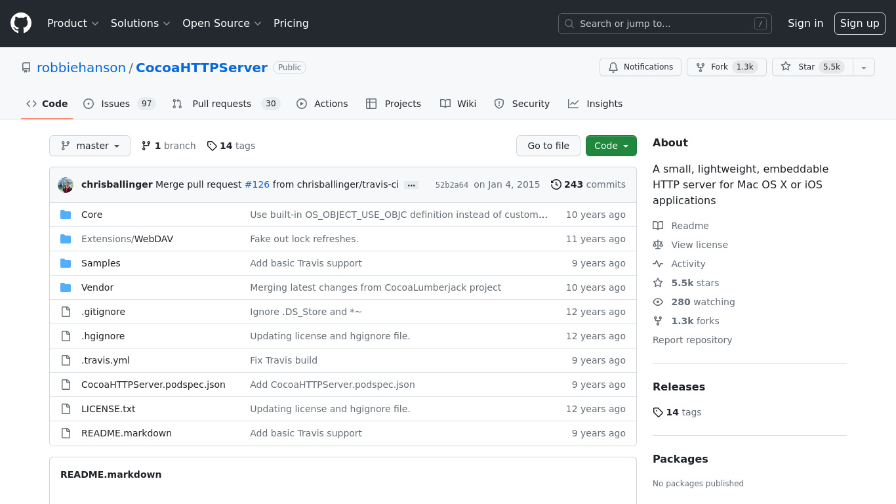The width and height of the screenshot is (896, 504).
Task: Open 14 tags under Releases
Action: (x=677, y=412)
